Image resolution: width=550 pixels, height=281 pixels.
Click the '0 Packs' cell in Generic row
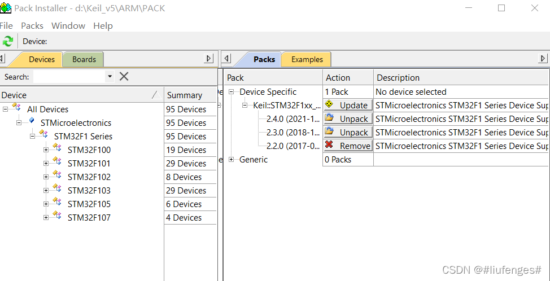pos(348,160)
